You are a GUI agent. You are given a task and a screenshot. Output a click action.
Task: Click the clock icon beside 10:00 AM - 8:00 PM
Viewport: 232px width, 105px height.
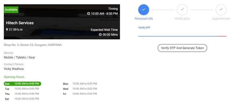88,14
